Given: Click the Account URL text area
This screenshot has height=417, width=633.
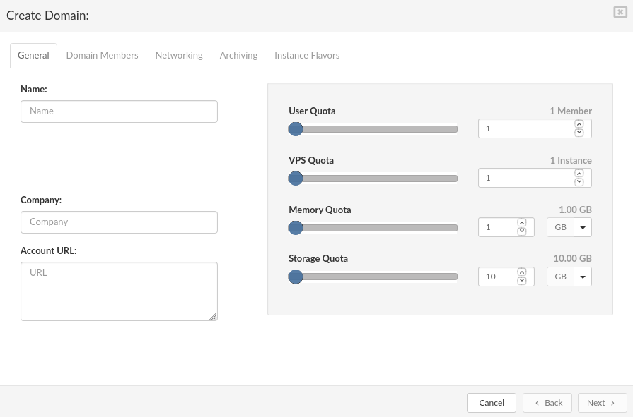Looking at the screenshot, I should [x=119, y=291].
